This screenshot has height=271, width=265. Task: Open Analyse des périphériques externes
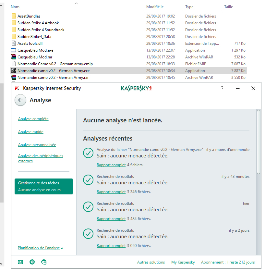pyautogui.click(x=41, y=158)
